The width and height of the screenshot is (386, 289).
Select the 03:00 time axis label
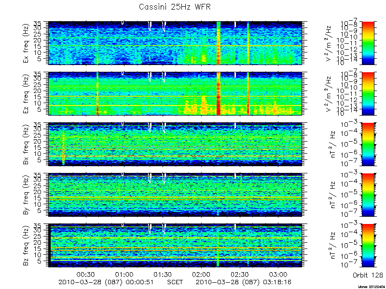coord(278,275)
